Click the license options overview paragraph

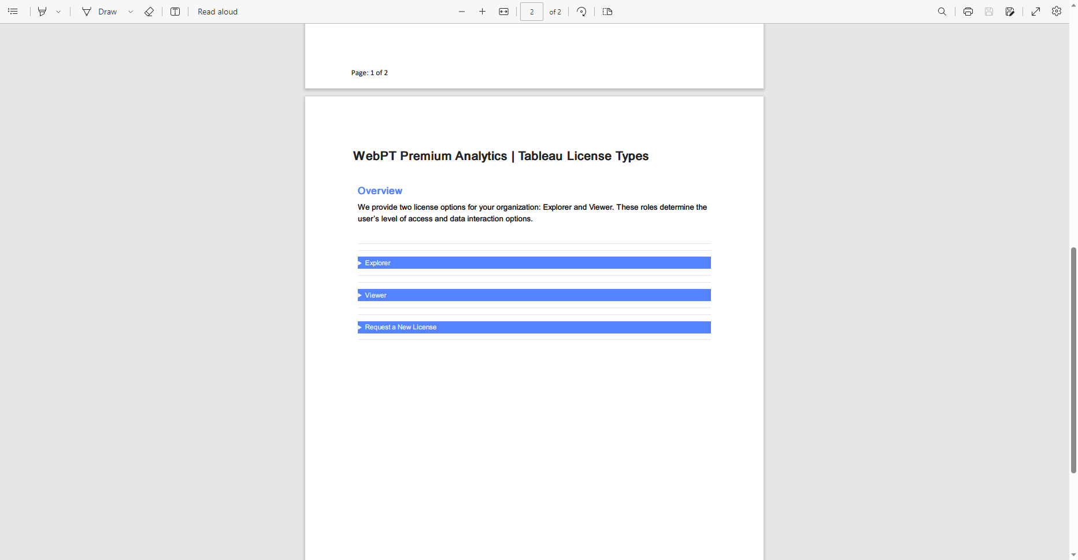pyautogui.click(x=532, y=213)
